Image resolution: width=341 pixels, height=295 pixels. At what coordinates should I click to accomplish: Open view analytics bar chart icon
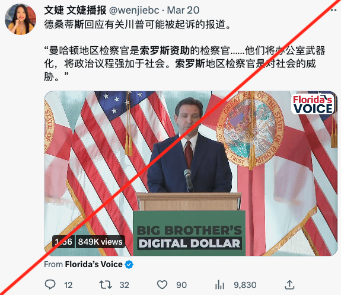[219, 285]
